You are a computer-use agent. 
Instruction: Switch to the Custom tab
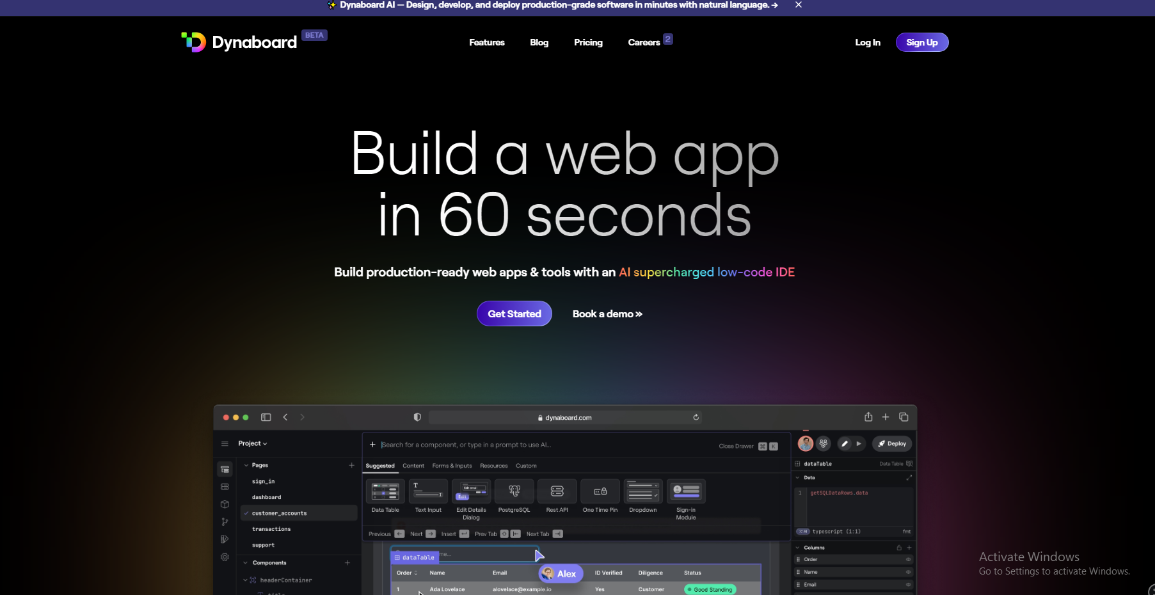coord(526,466)
